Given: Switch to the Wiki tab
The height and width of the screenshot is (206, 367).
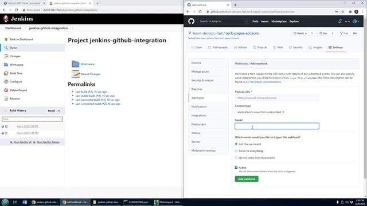Looking at the screenshot, I should [278, 47].
